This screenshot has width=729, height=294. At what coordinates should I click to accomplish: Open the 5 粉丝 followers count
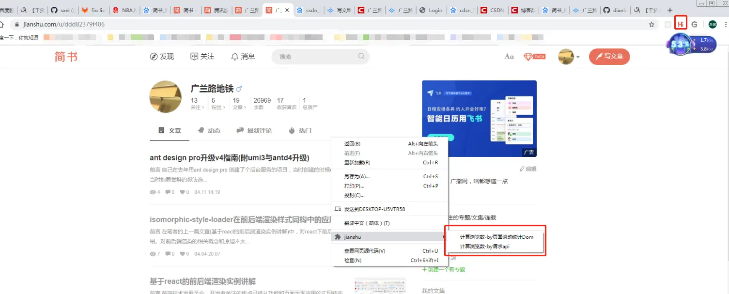pyautogui.click(x=218, y=103)
